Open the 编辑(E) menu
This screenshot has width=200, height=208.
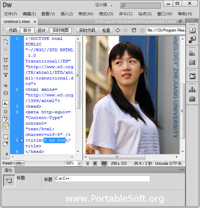[29, 14]
